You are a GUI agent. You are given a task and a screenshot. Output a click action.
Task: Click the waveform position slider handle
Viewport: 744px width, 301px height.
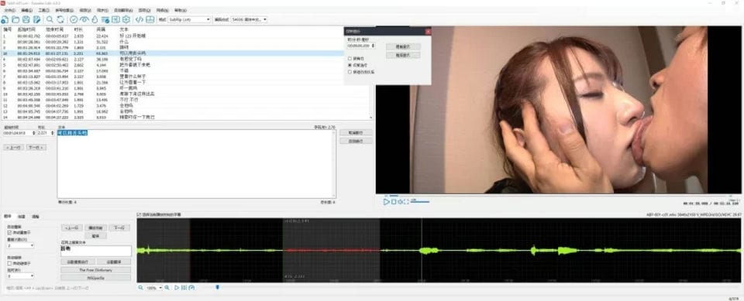[217, 287]
